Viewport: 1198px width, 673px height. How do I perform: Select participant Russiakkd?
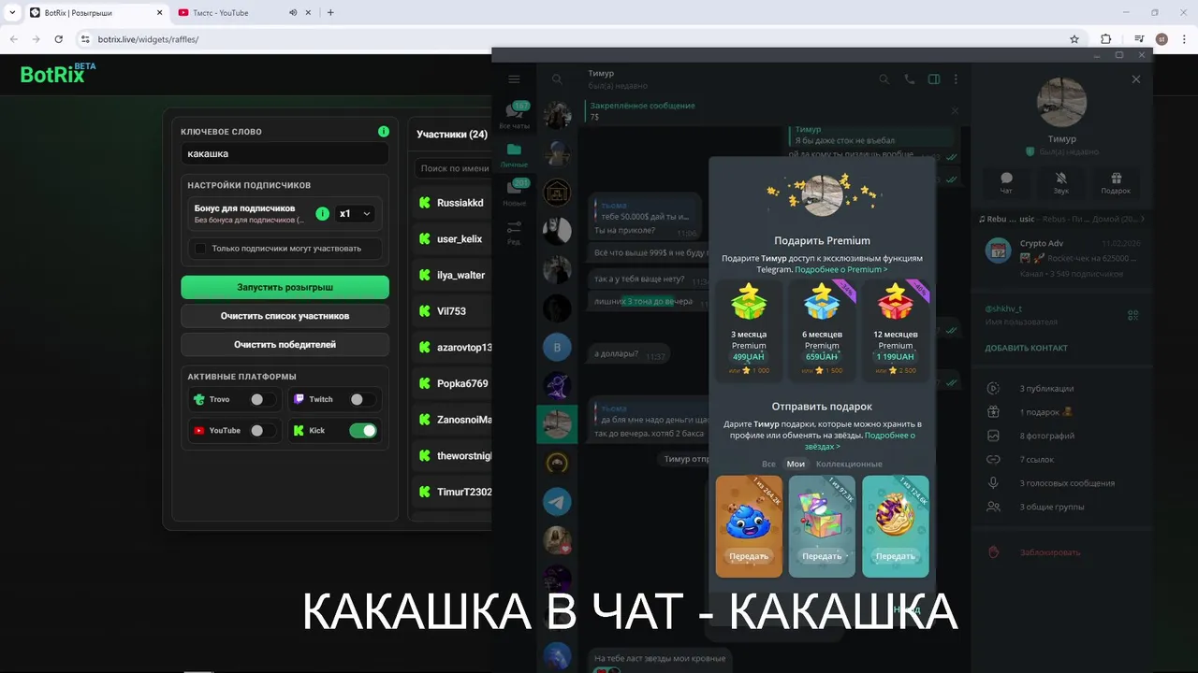pyautogui.click(x=453, y=203)
